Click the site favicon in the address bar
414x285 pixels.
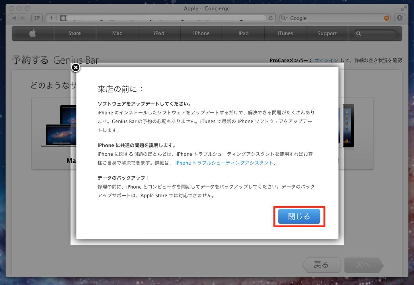tap(63, 18)
